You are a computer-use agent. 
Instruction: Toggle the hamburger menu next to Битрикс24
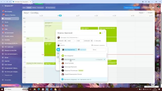(3, 6)
